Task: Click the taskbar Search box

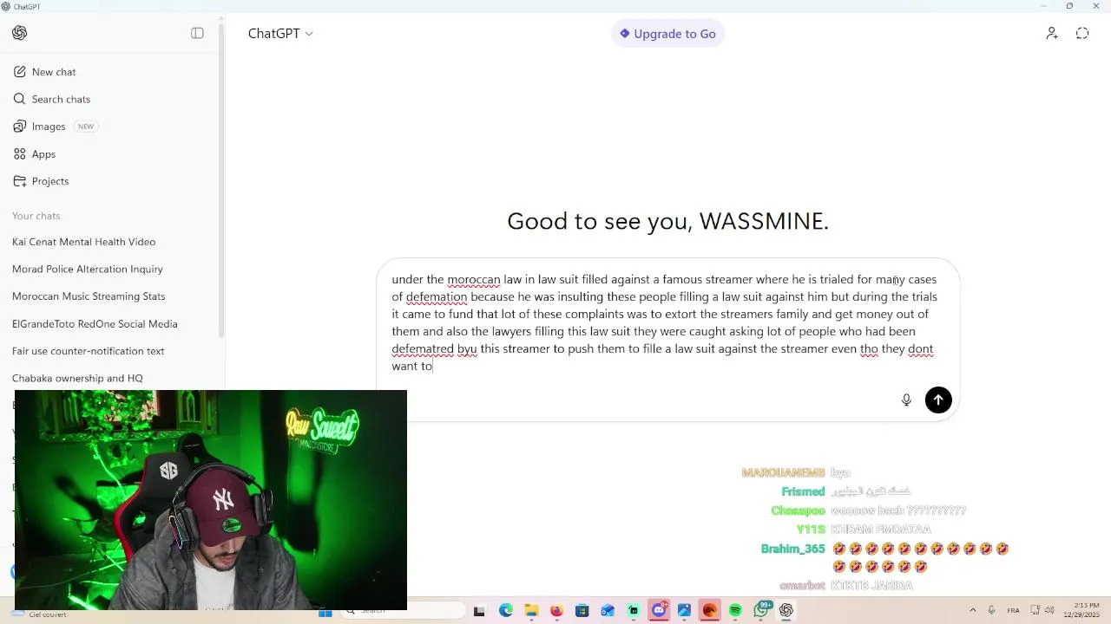Action: point(404,611)
